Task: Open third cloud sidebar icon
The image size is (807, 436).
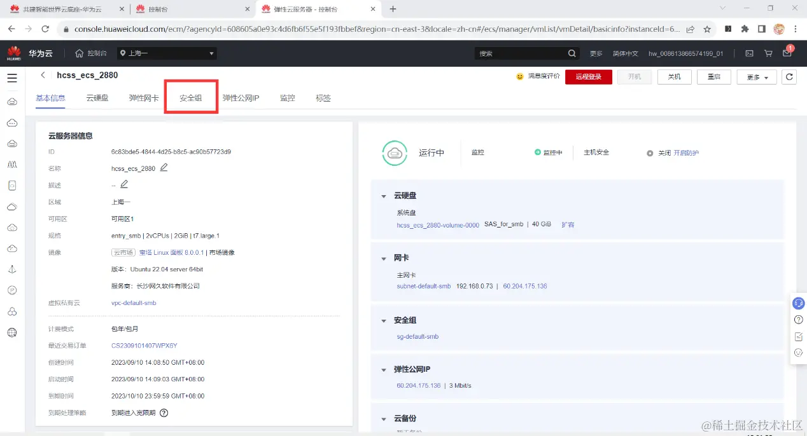Action: [x=12, y=144]
